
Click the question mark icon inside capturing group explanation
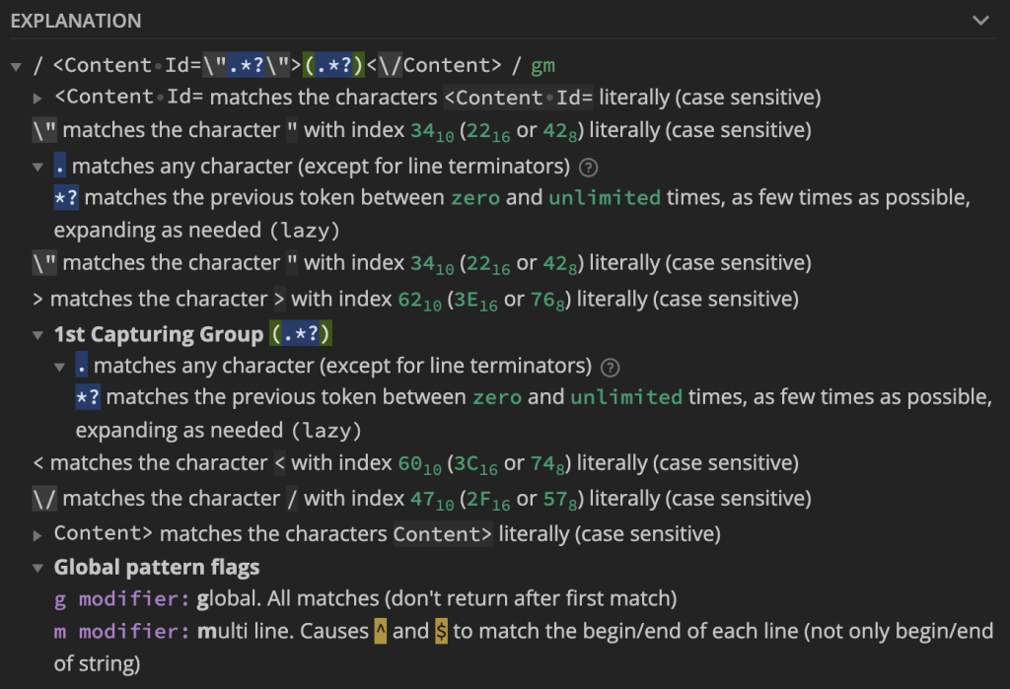tap(610, 366)
